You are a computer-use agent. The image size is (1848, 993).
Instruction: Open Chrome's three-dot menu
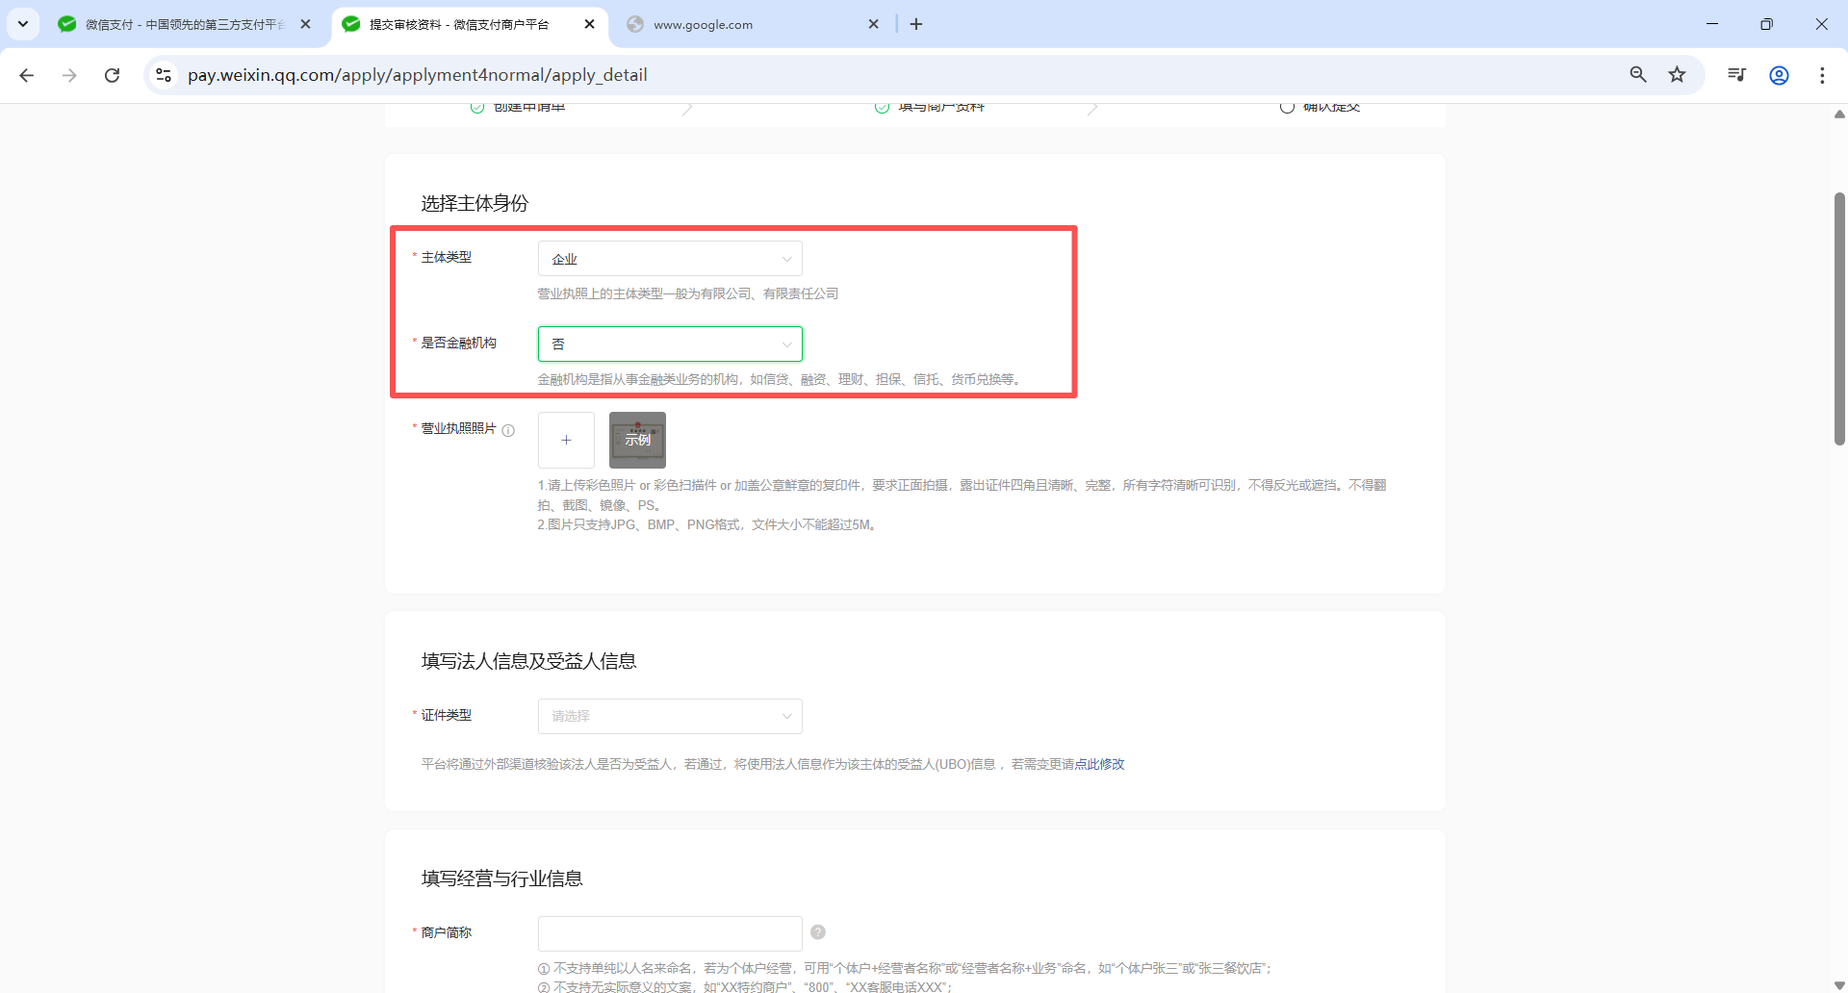click(1821, 75)
